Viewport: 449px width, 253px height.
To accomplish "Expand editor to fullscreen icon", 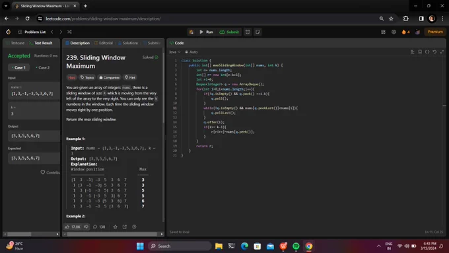I will pyautogui.click(x=442, y=52).
